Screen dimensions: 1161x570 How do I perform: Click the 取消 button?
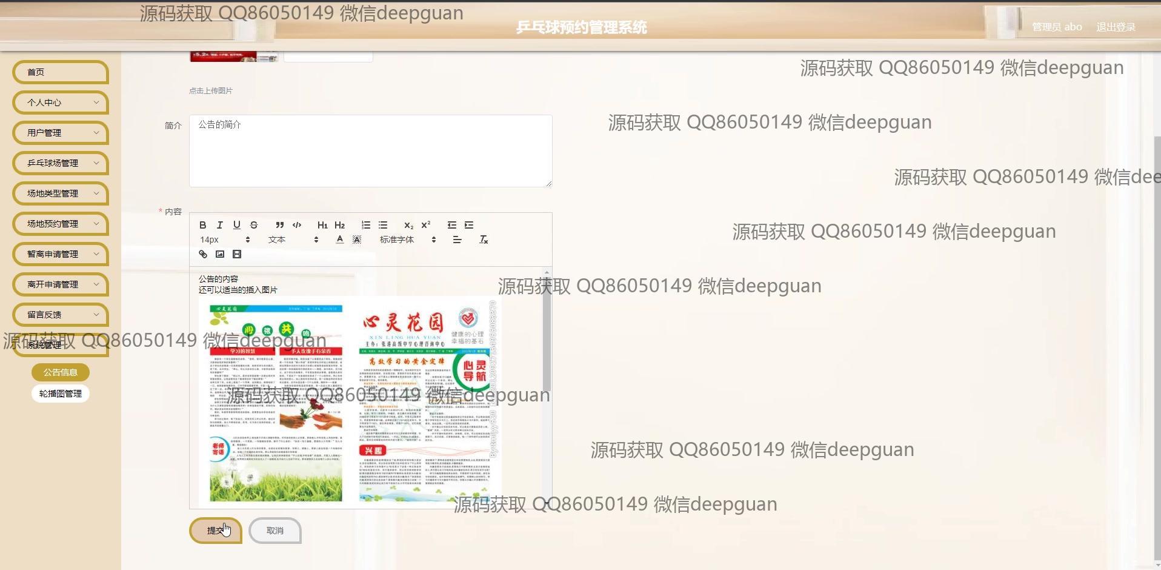tap(275, 531)
